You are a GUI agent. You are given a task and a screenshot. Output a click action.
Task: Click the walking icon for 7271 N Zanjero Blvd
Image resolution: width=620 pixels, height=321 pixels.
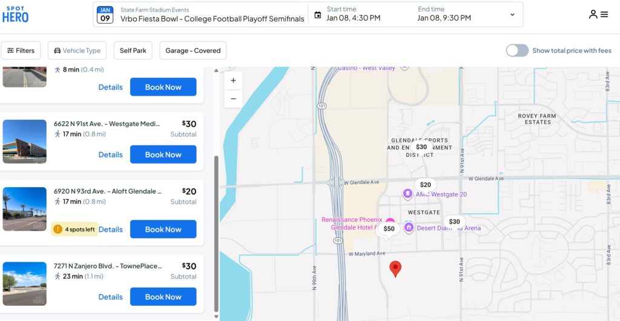pos(58,276)
